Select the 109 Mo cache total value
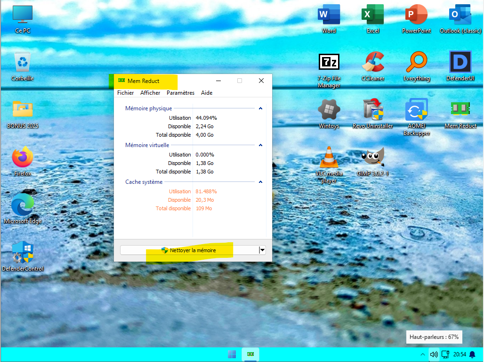This screenshot has width=484, height=362. (x=204, y=208)
